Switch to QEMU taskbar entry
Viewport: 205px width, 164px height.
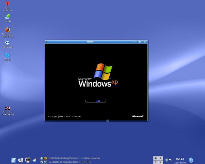point(86,162)
